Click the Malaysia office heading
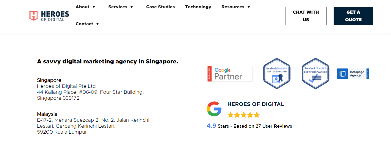This screenshot has height=150, width=391. pos(47,114)
